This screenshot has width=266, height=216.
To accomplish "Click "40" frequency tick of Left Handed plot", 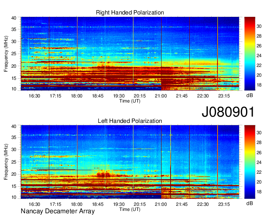I will pos(14,126).
